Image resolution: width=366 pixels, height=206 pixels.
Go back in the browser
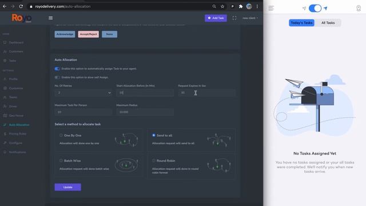5,6
